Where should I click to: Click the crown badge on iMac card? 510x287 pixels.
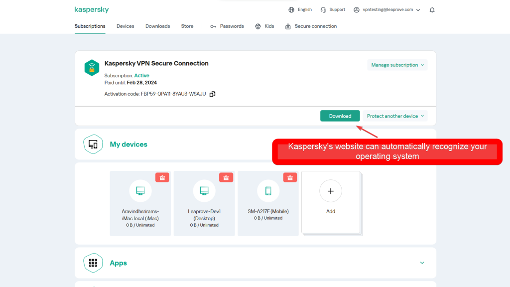pos(162,177)
